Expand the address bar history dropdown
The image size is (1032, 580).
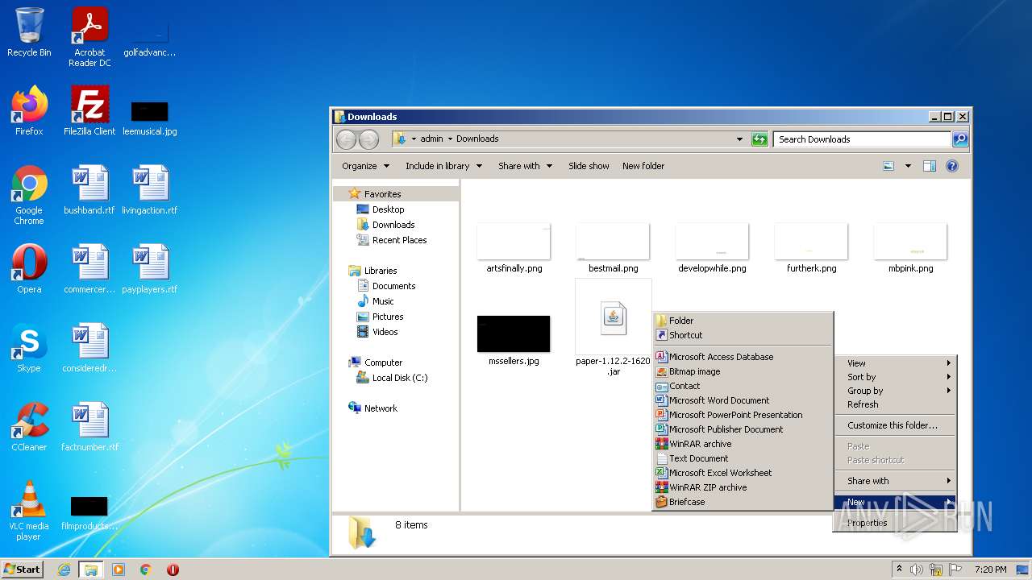tap(739, 139)
